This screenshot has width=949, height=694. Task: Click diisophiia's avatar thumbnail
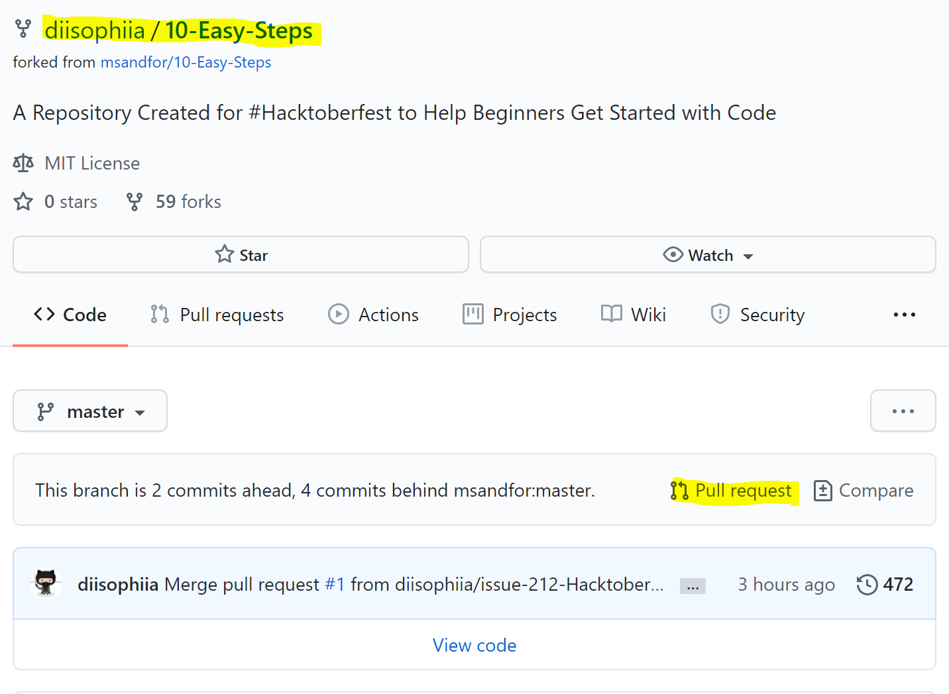coord(46,584)
